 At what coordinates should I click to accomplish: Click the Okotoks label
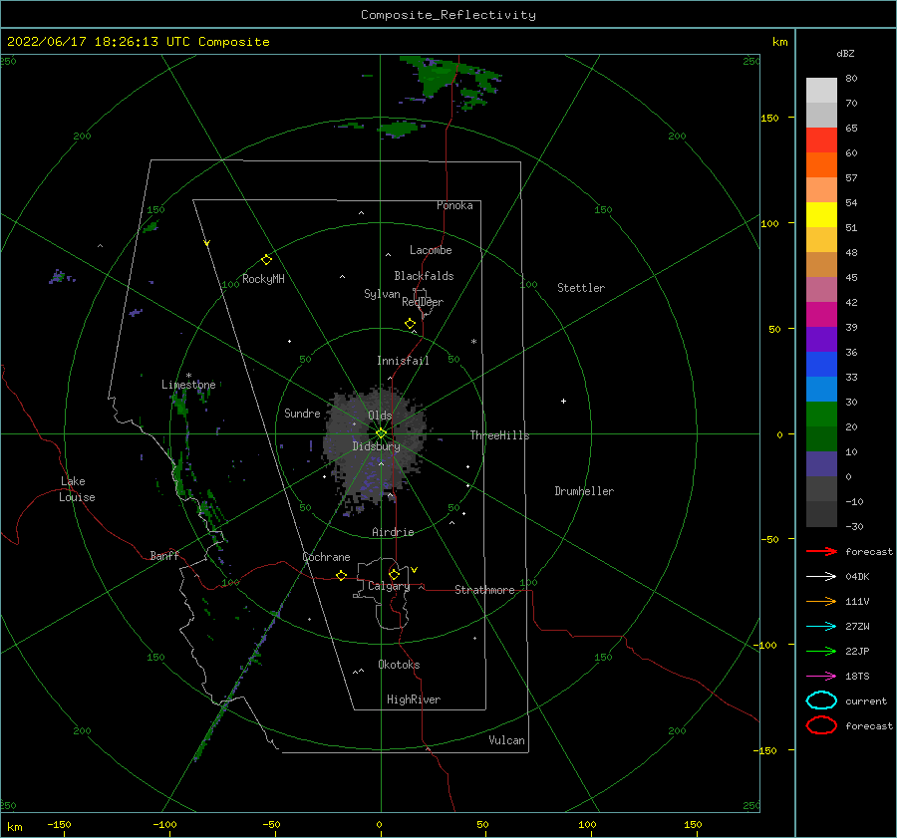[399, 665]
